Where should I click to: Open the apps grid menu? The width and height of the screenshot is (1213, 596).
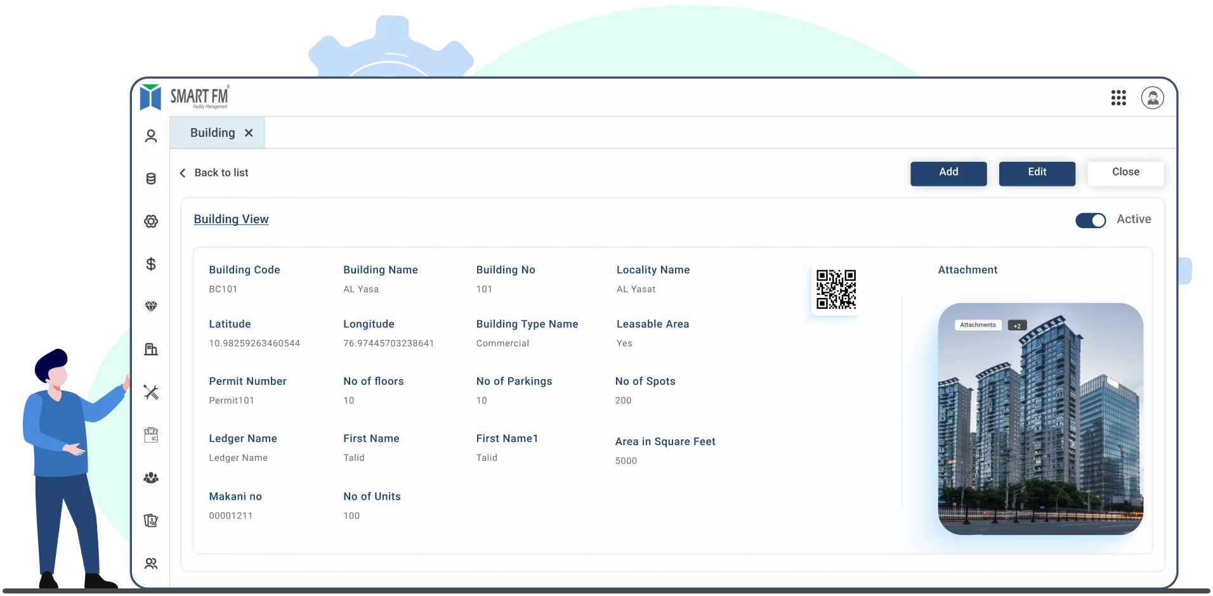1118,98
